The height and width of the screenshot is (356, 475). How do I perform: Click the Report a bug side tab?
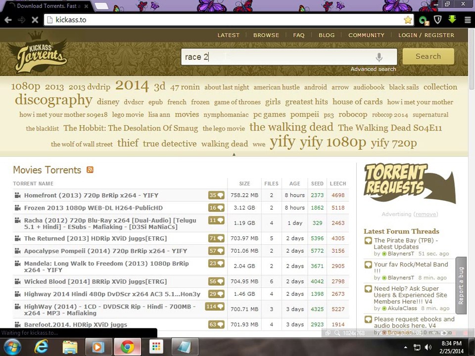click(x=461, y=285)
